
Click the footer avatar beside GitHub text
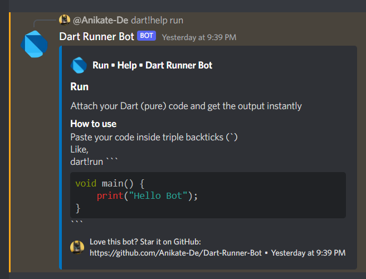(x=77, y=247)
